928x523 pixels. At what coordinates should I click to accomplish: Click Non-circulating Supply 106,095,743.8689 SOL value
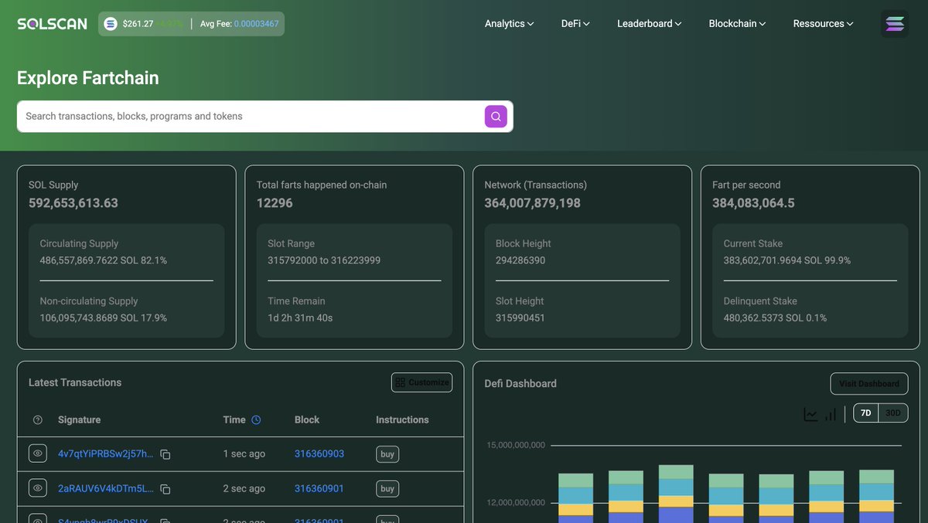[104, 318]
